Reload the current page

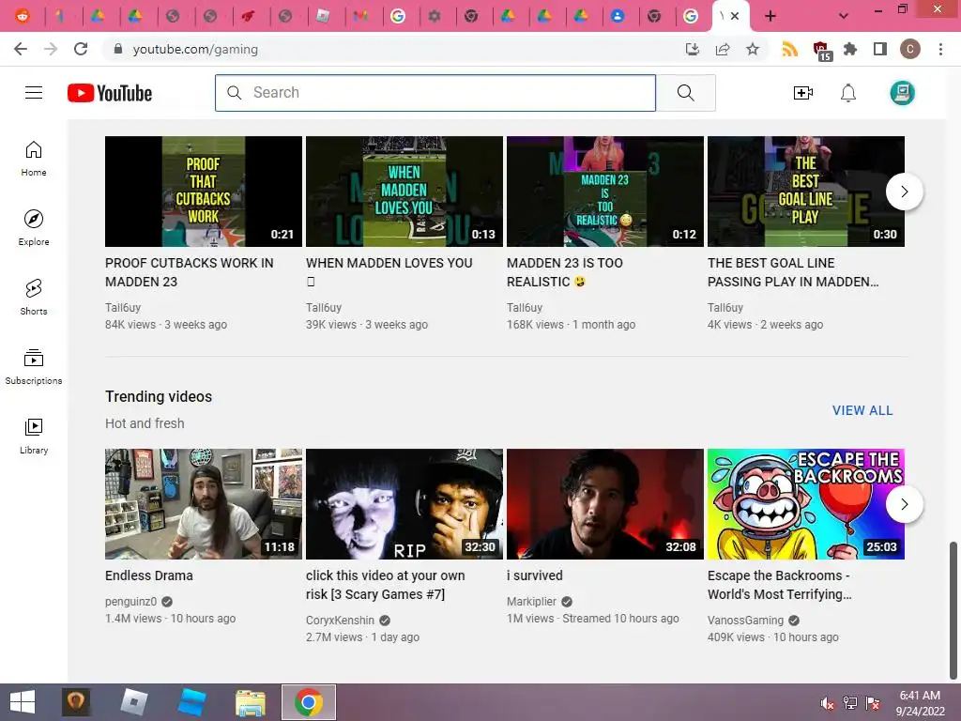click(x=81, y=49)
